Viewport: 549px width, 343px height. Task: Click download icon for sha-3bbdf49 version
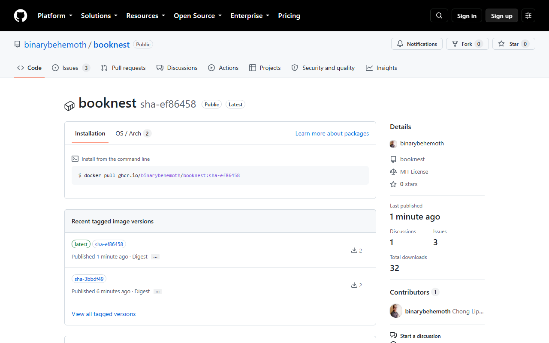point(354,285)
